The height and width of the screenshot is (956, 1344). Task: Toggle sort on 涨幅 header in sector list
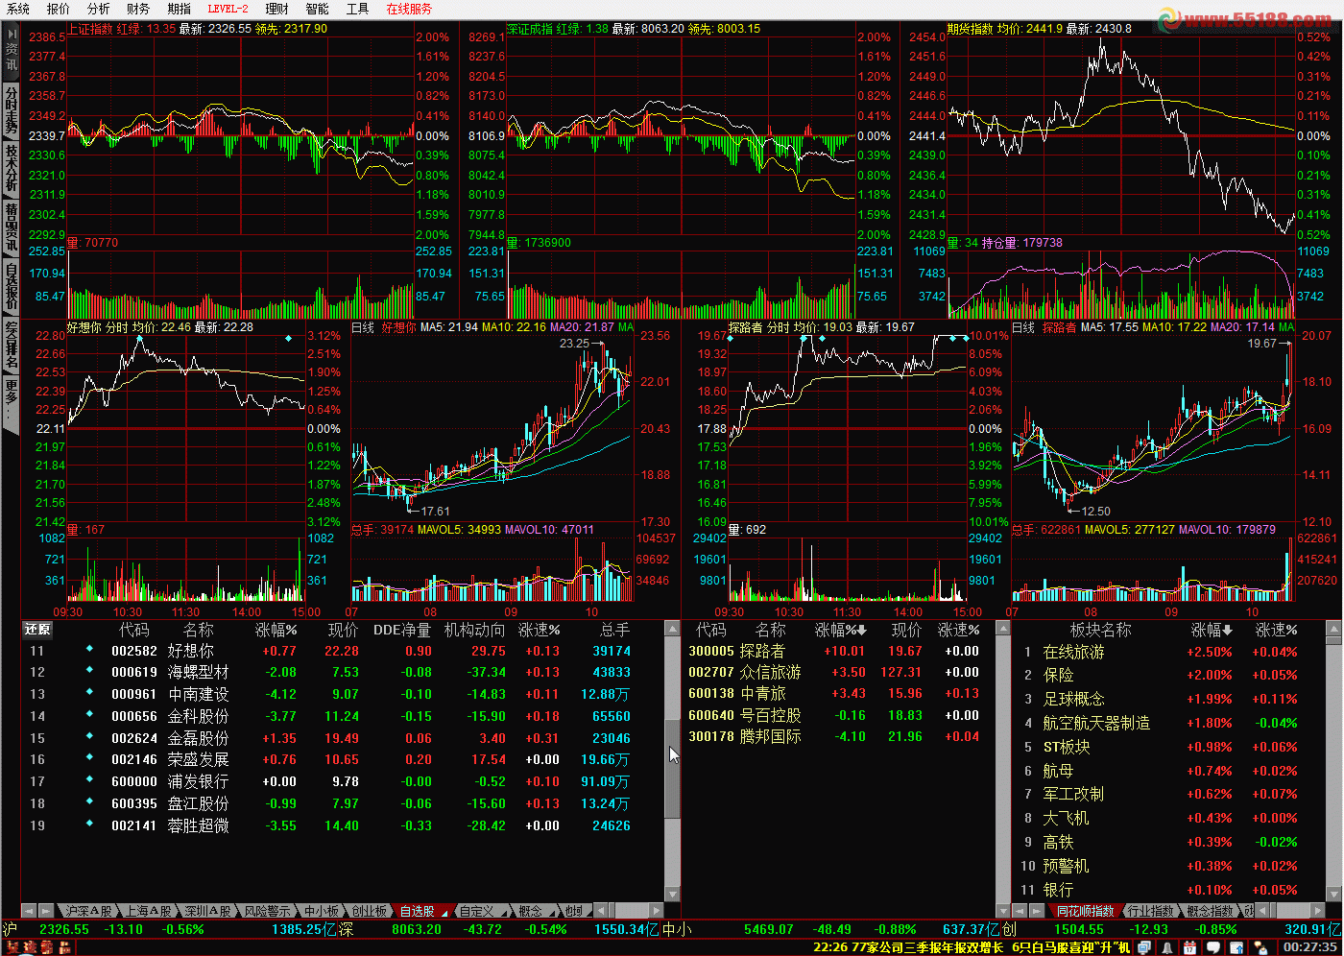point(1212,630)
